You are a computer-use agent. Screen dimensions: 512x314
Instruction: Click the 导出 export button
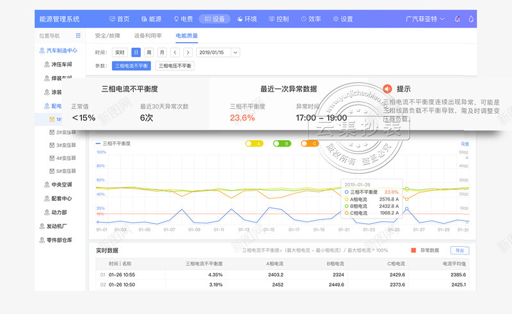pyautogui.click(x=460, y=250)
